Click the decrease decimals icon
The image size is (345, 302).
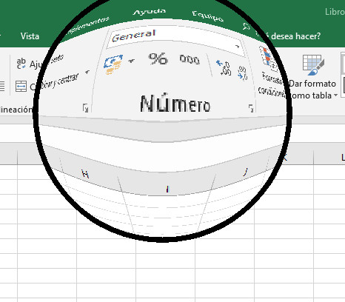click(242, 73)
